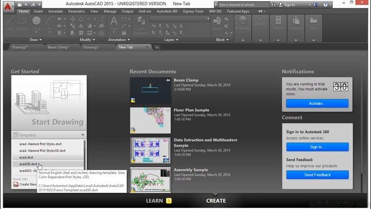Open Layer Properties in Layers panel

[x=141, y=25]
